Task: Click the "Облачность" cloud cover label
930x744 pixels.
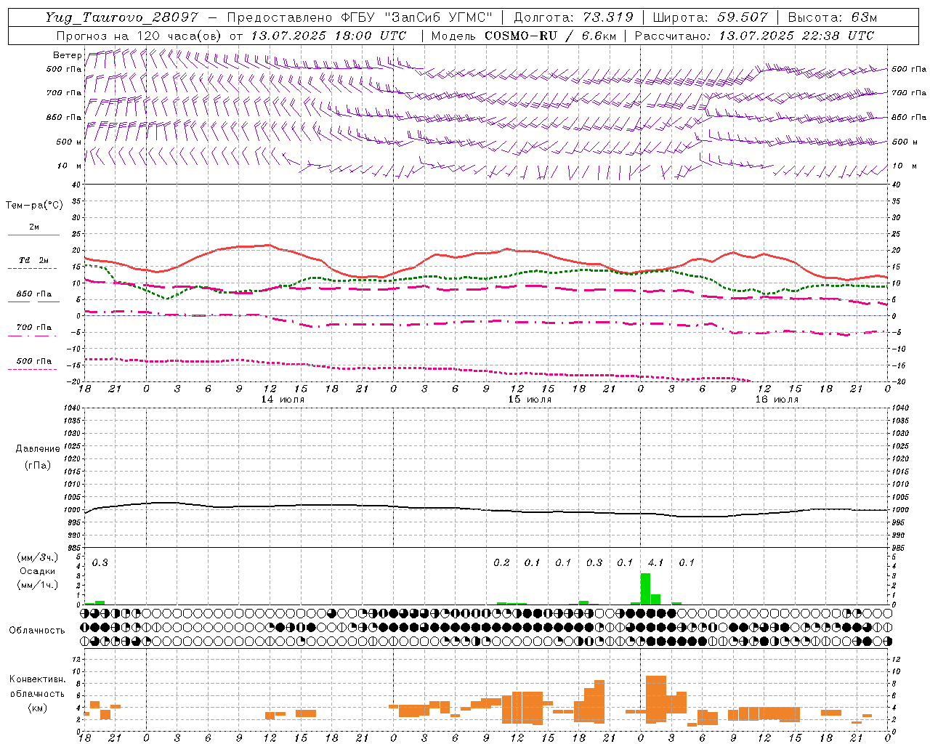Action: click(x=37, y=630)
